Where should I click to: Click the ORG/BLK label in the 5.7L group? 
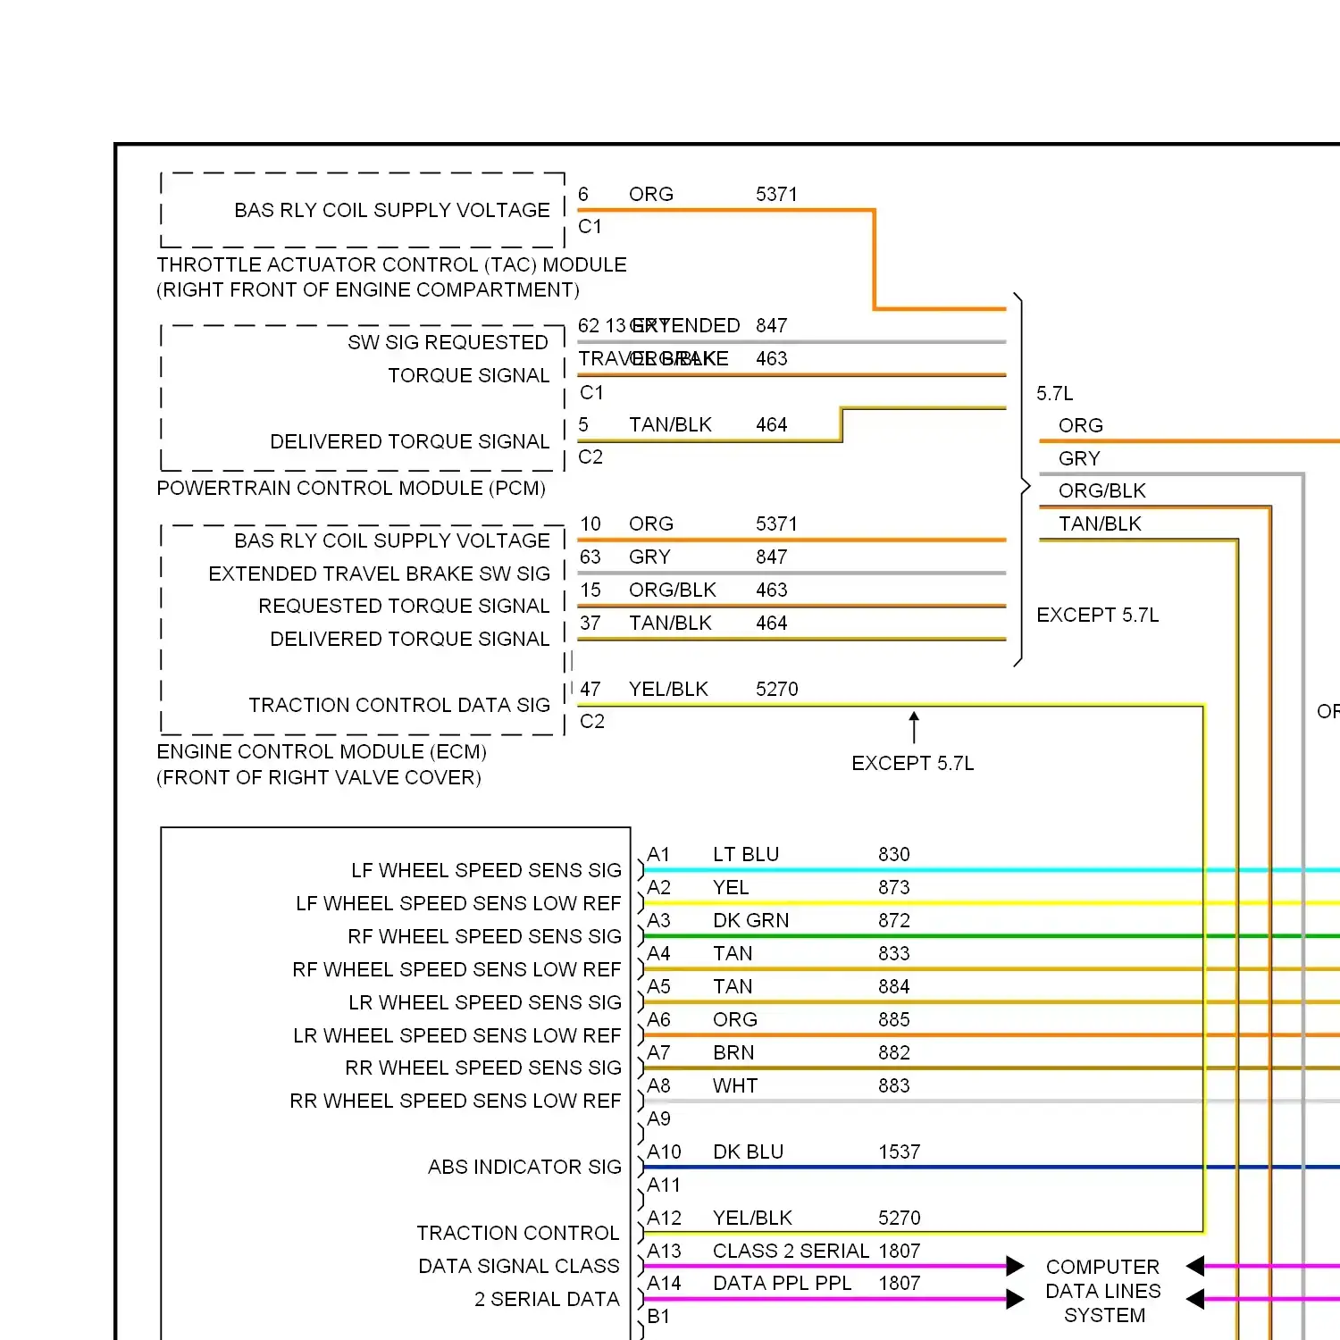pos(1101,490)
